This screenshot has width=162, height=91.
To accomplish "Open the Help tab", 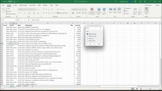I will click(57, 5).
